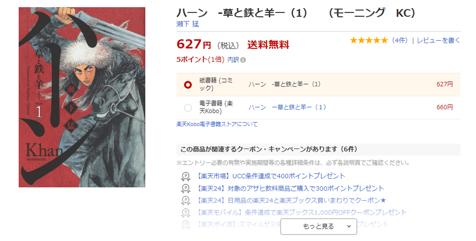Select the 電子書籍 (楽天Kobo) radio button
This screenshot has width=476, height=241.
[x=188, y=107]
